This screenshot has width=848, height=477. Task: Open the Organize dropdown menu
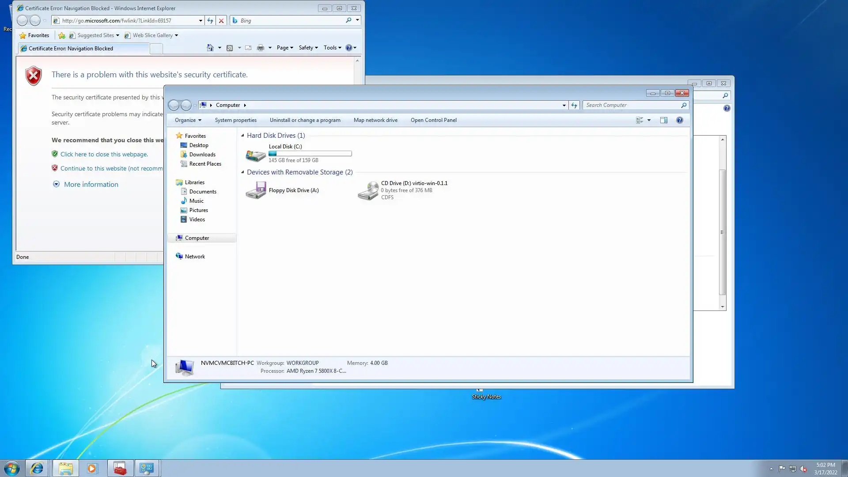pyautogui.click(x=188, y=120)
